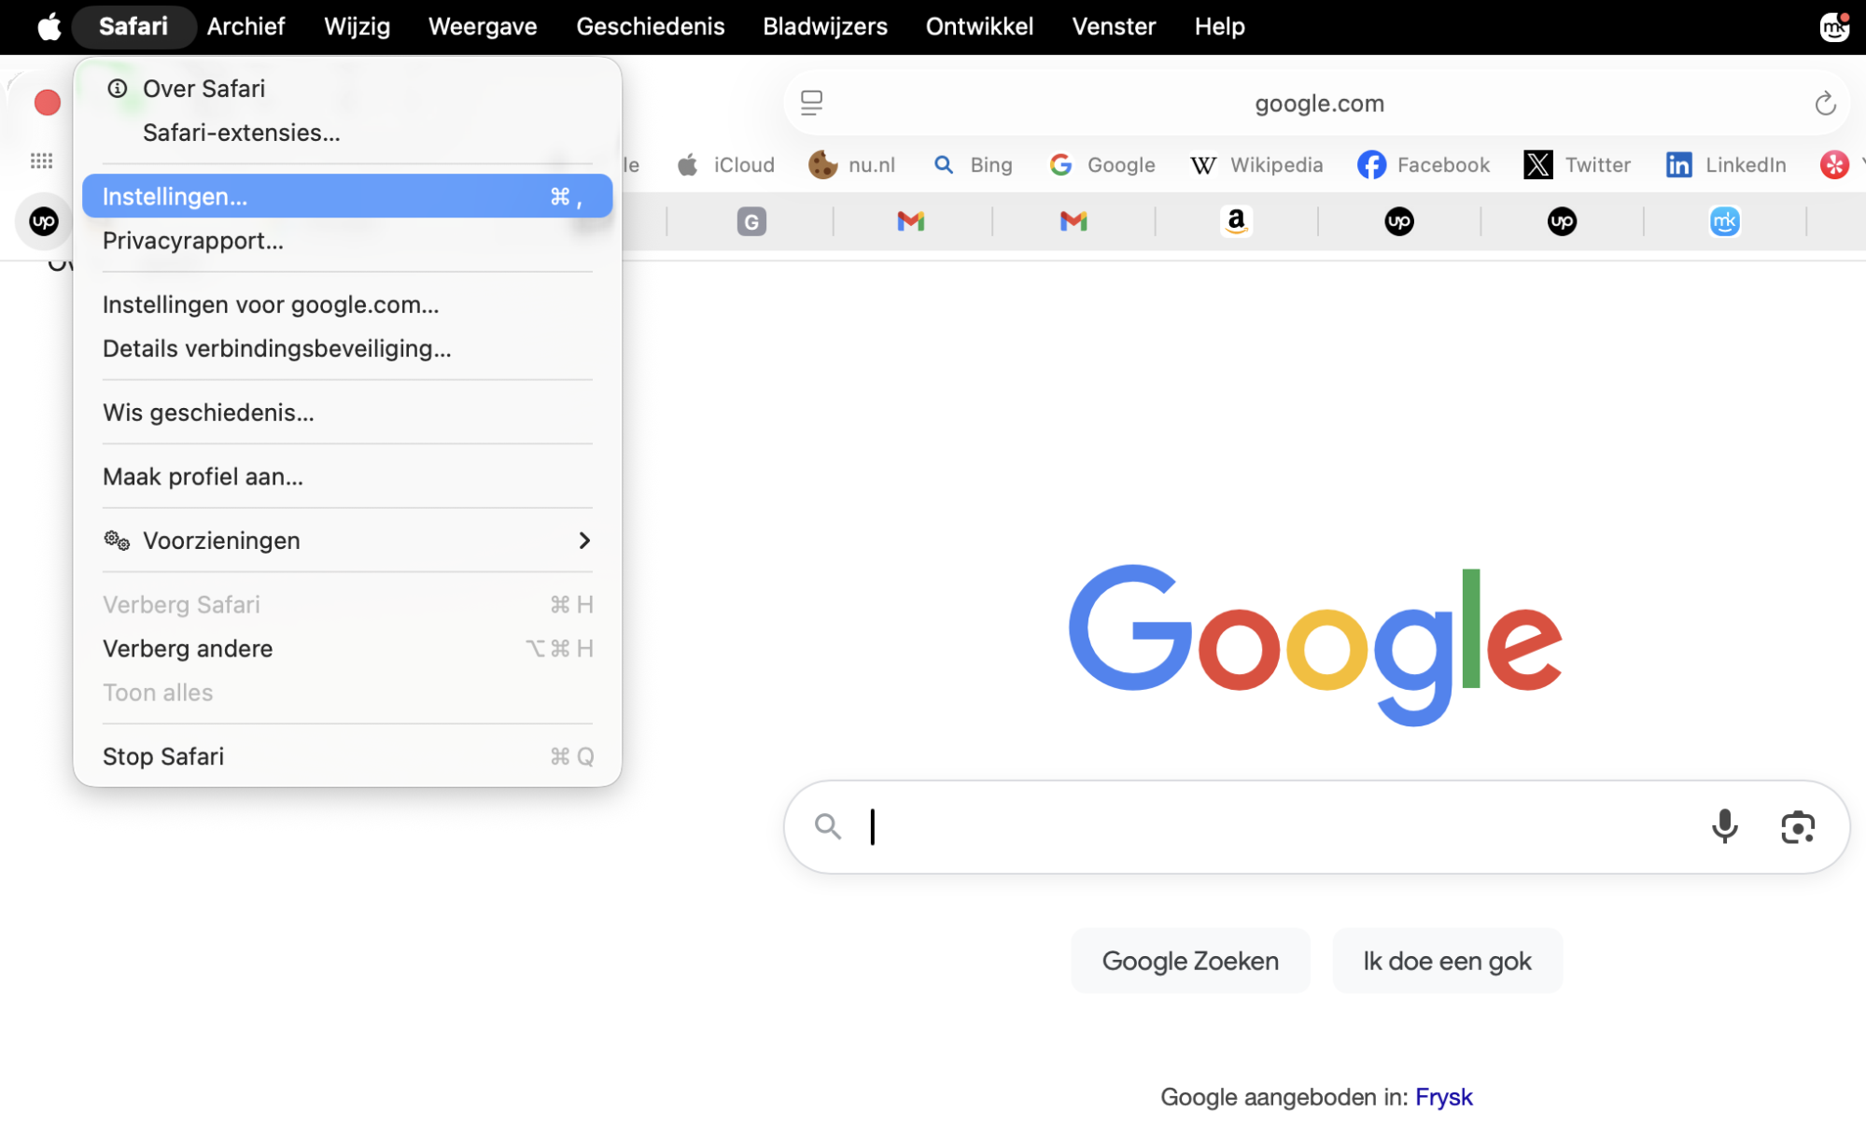The height and width of the screenshot is (1126, 1866).
Task: Click the Facebook bookmark icon
Action: pyautogui.click(x=1371, y=165)
